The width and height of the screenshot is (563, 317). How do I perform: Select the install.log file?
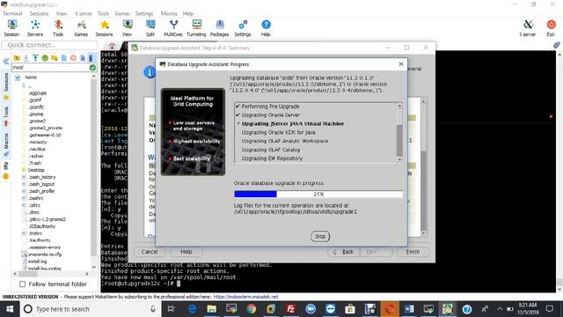pyautogui.click(x=37, y=262)
